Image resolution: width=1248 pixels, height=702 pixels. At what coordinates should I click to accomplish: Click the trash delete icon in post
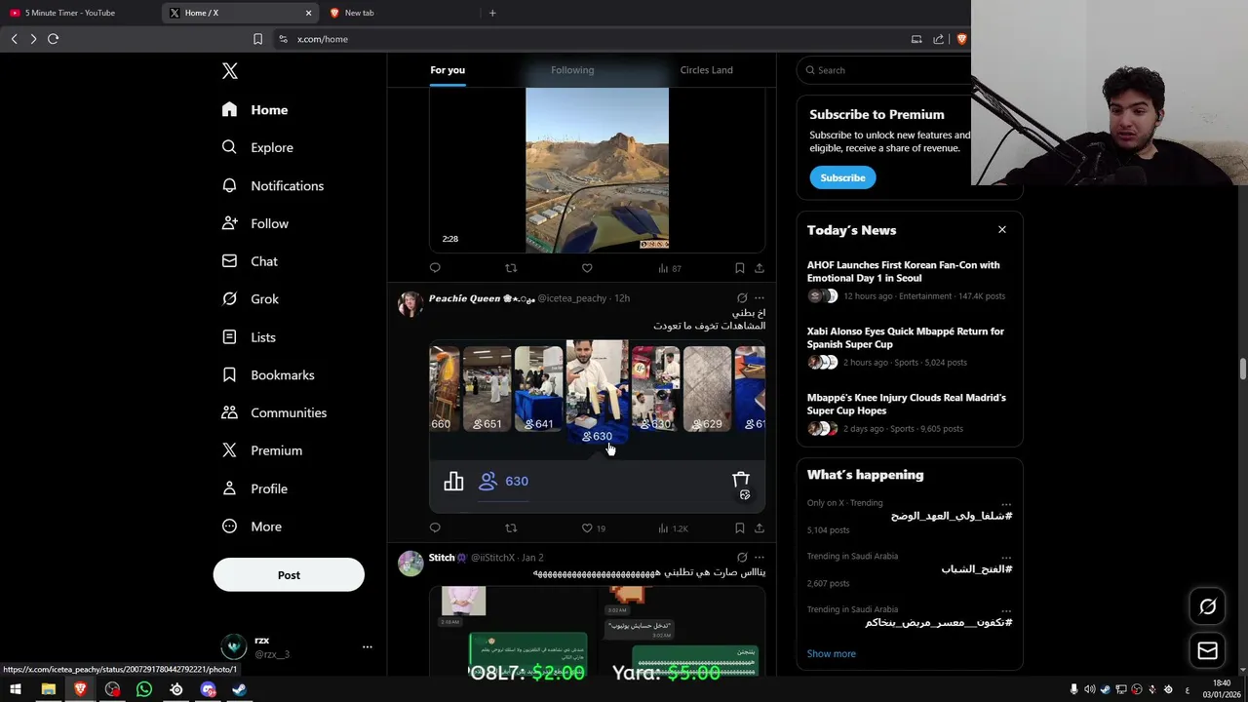(x=741, y=479)
